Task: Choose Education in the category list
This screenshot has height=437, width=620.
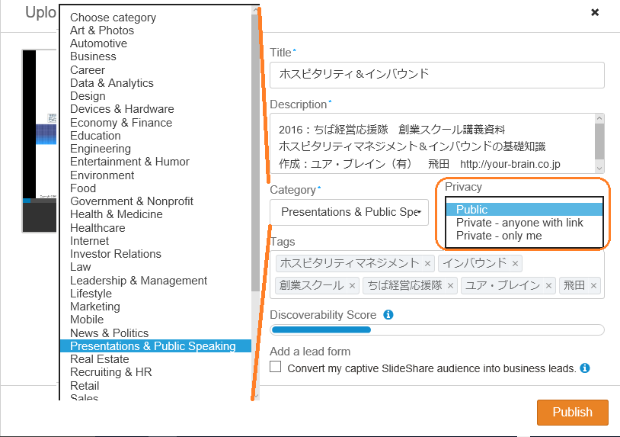Action: click(95, 136)
